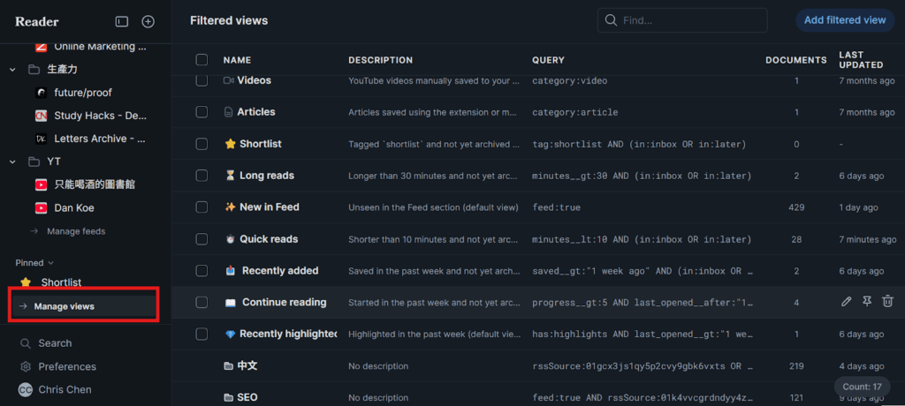Collapse the YT folder
This screenshot has width=905, height=406.
click(x=12, y=162)
